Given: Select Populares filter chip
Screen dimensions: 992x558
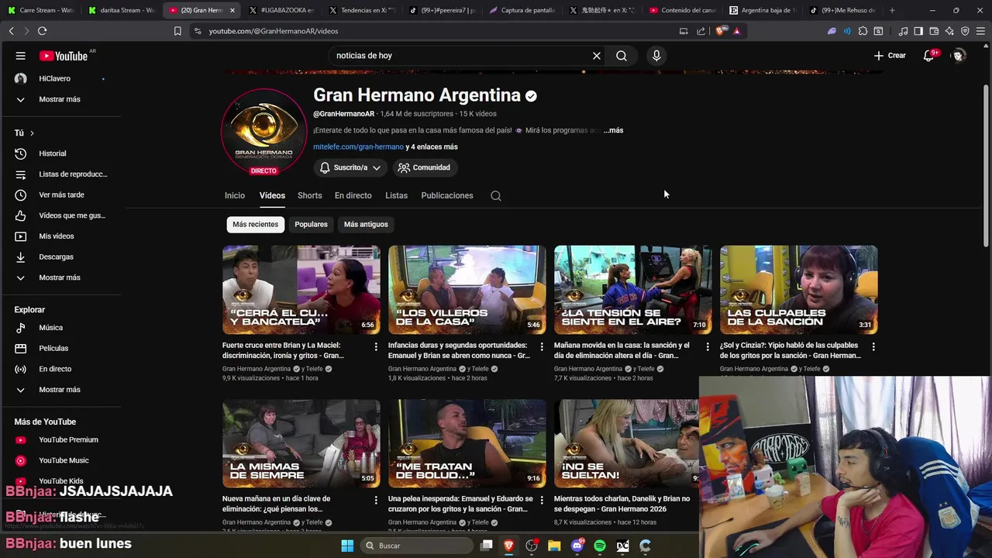Looking at the screenshot, I should coord(311,224).
